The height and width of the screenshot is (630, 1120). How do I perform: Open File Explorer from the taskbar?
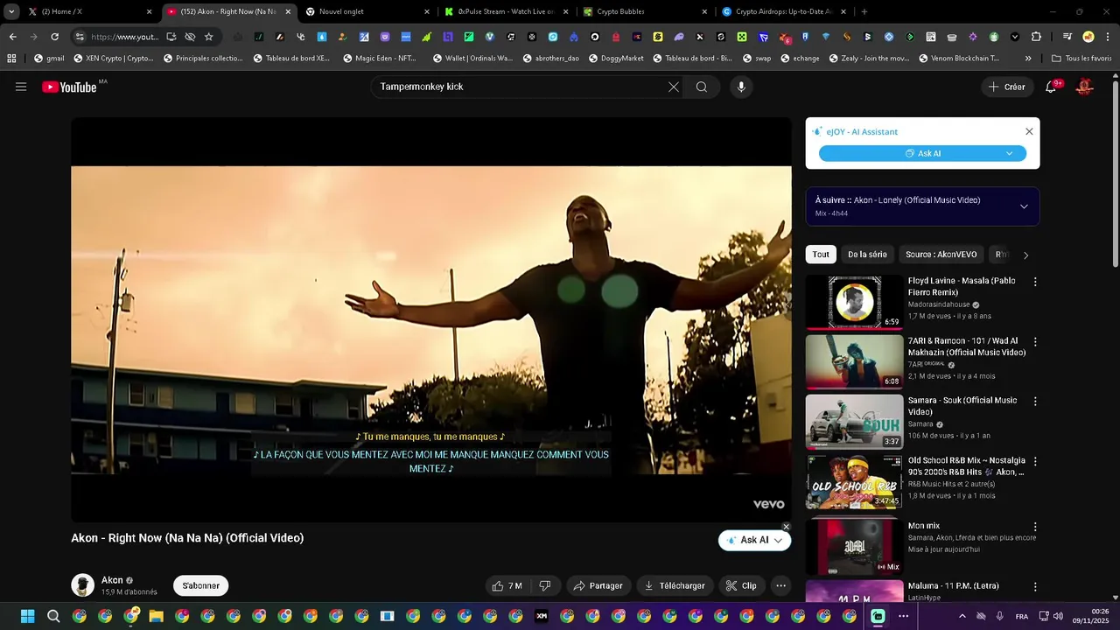(157, 616)
